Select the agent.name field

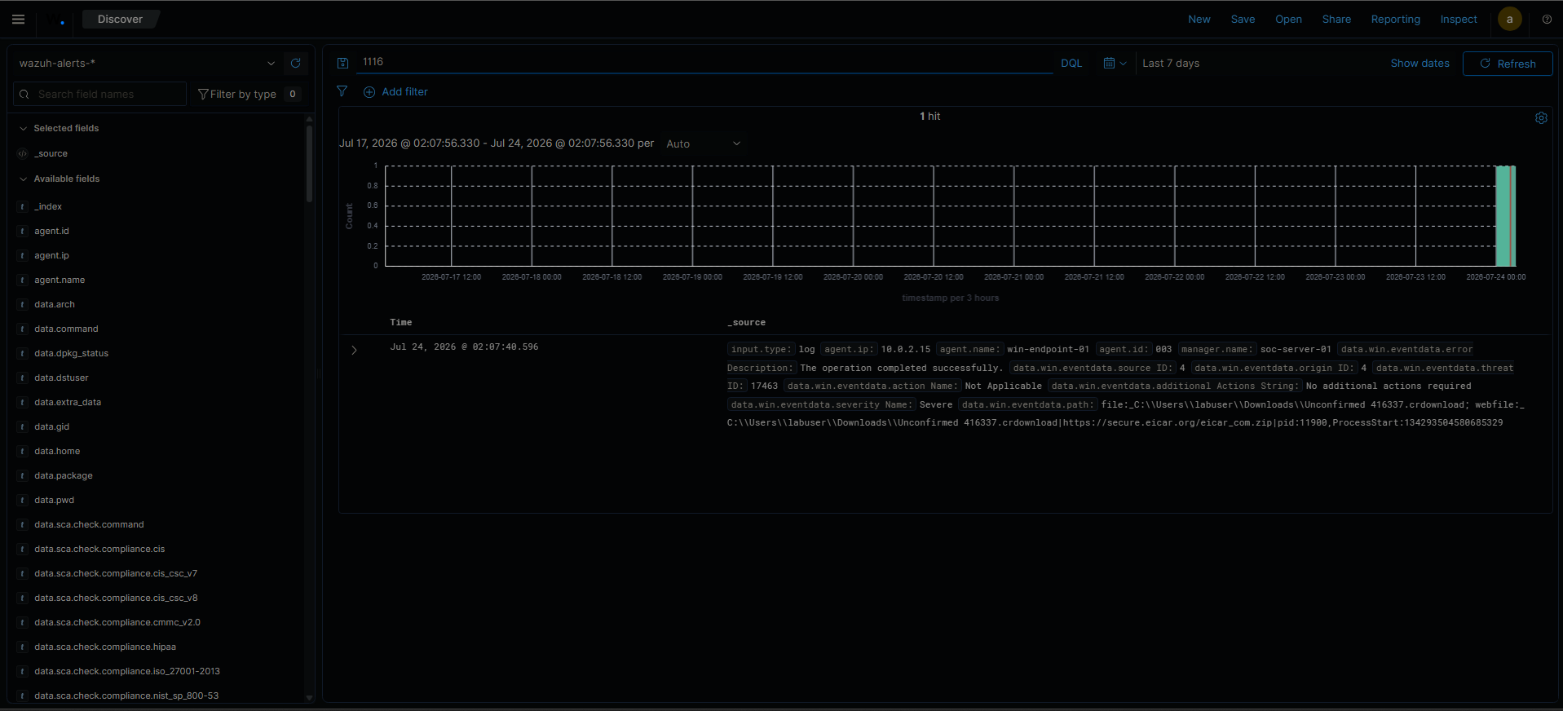pos(60,280)
